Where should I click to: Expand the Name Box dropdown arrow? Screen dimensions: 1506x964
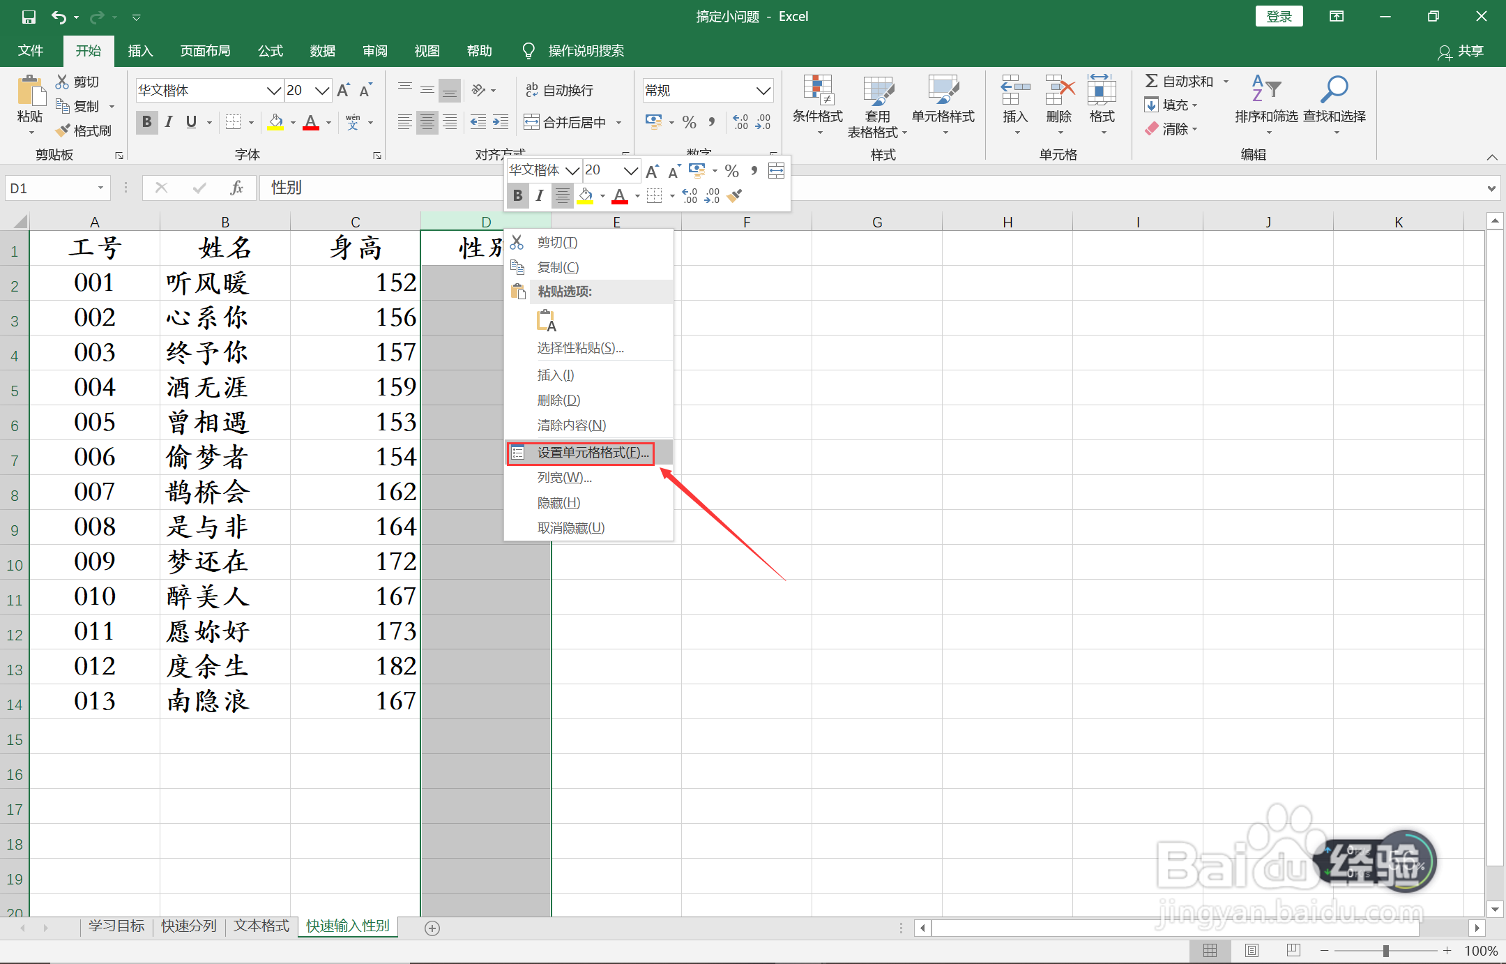pos(100,188)
